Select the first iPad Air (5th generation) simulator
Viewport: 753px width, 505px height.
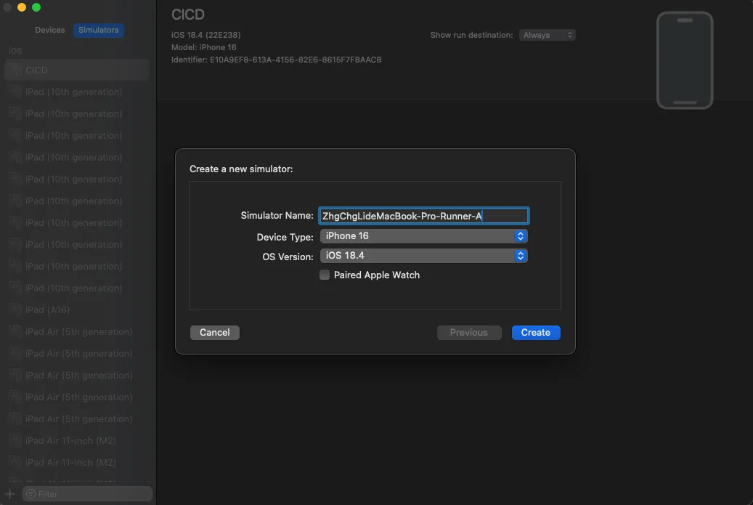[78, 332]
